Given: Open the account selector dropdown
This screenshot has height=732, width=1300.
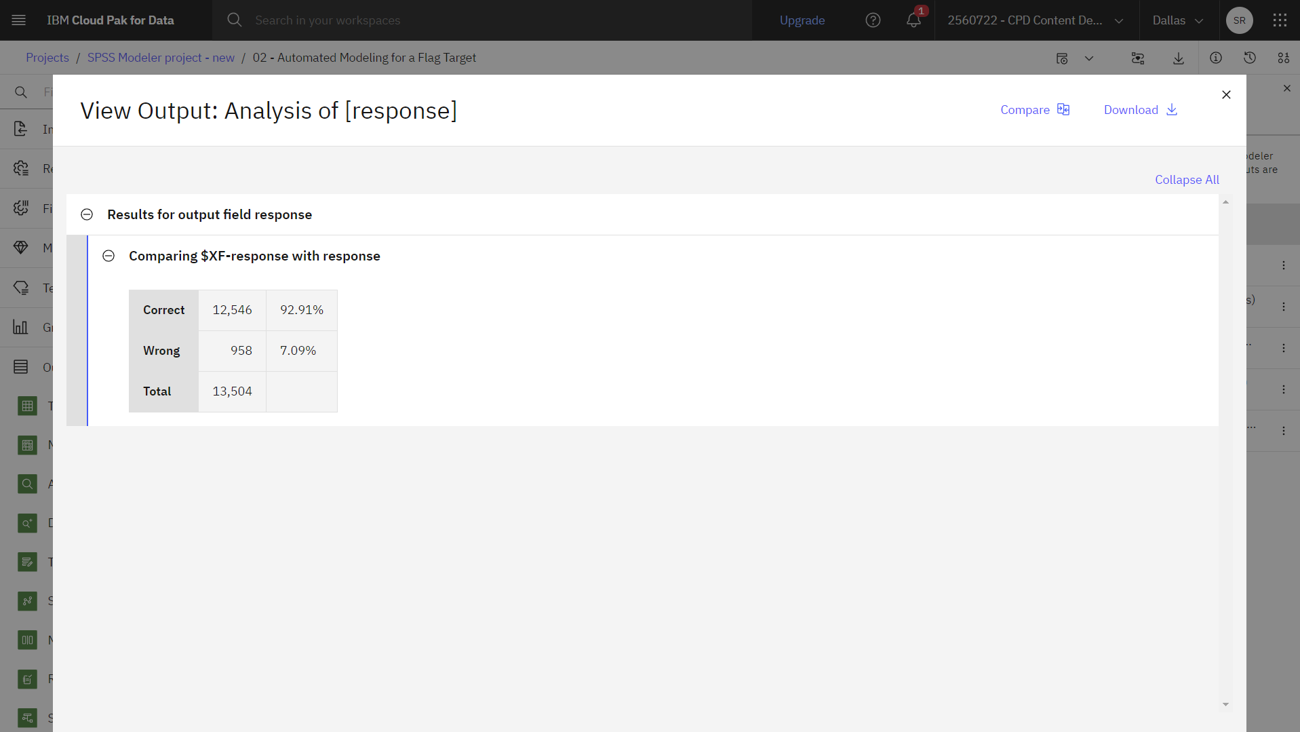Looking at the screenshot, I should click(x=1036, y=20).
